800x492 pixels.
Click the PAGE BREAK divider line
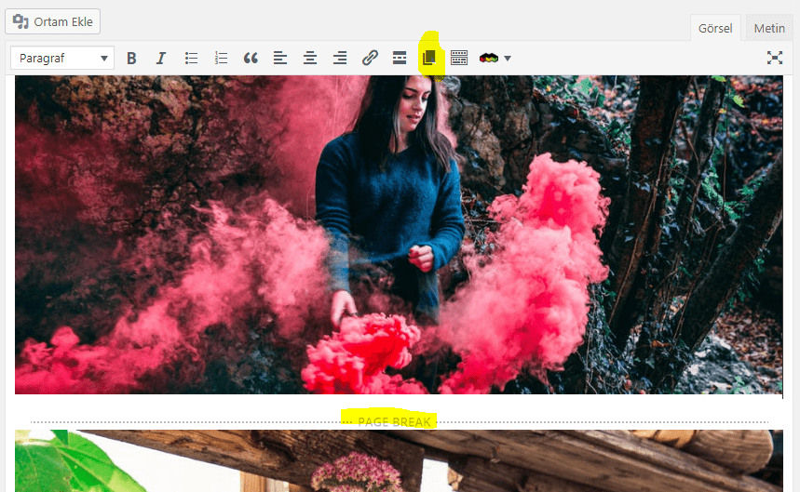click(x=399, y=422)
